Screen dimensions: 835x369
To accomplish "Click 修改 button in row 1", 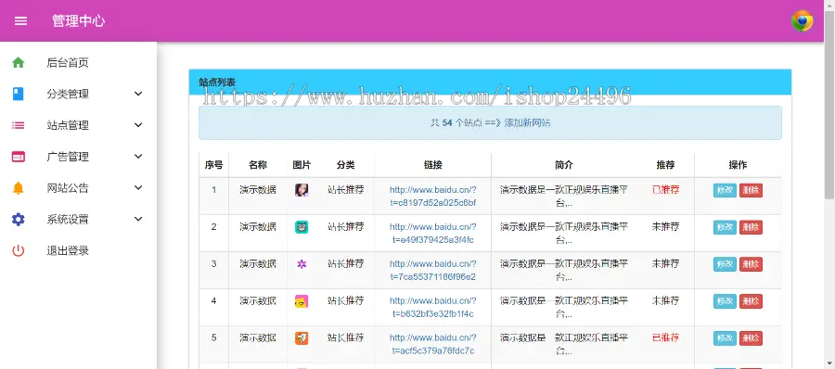I will coord(725,191).
